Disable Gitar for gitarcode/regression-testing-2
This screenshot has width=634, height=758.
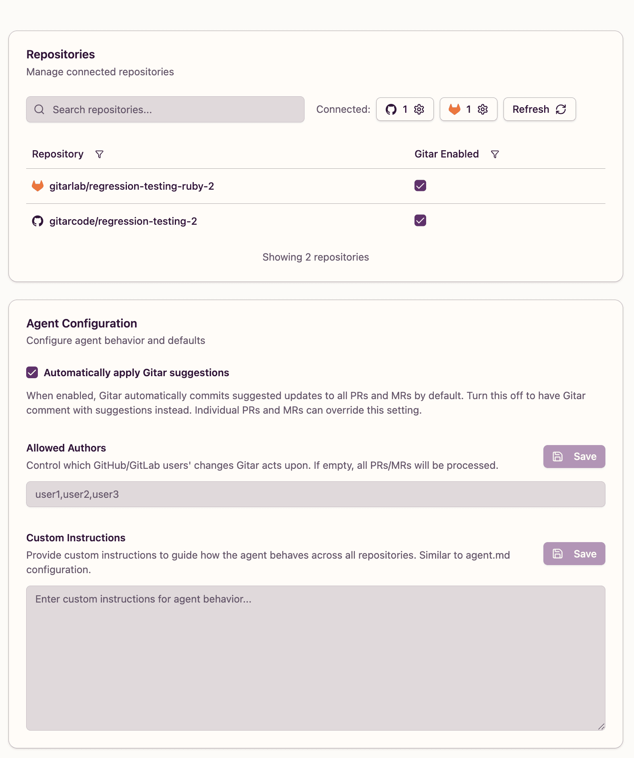[x=420, y=220]
